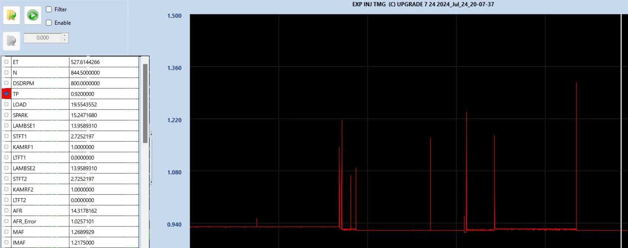
Task: Click the upper splitter collapse arrow
Action: tap(151, 134)
